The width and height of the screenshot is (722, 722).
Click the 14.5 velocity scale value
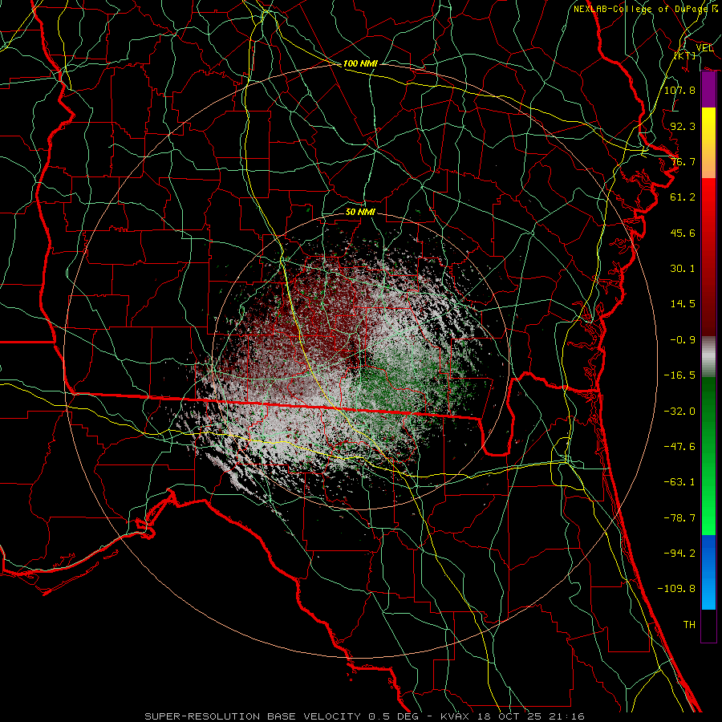(x=683, y=304)
